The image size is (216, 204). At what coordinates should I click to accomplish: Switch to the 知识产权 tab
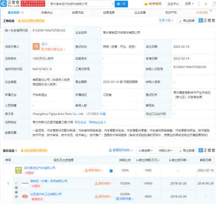click(x=171, y=13)
